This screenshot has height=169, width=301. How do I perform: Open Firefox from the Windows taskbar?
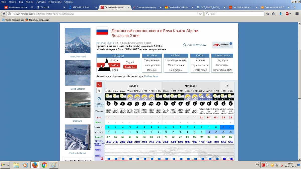[x=35, y=165]
